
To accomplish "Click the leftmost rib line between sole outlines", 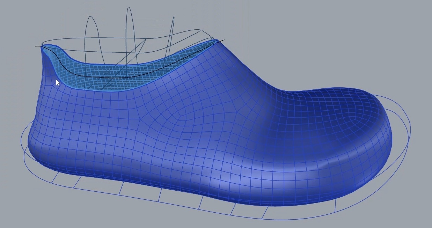I will click(53, 178).
